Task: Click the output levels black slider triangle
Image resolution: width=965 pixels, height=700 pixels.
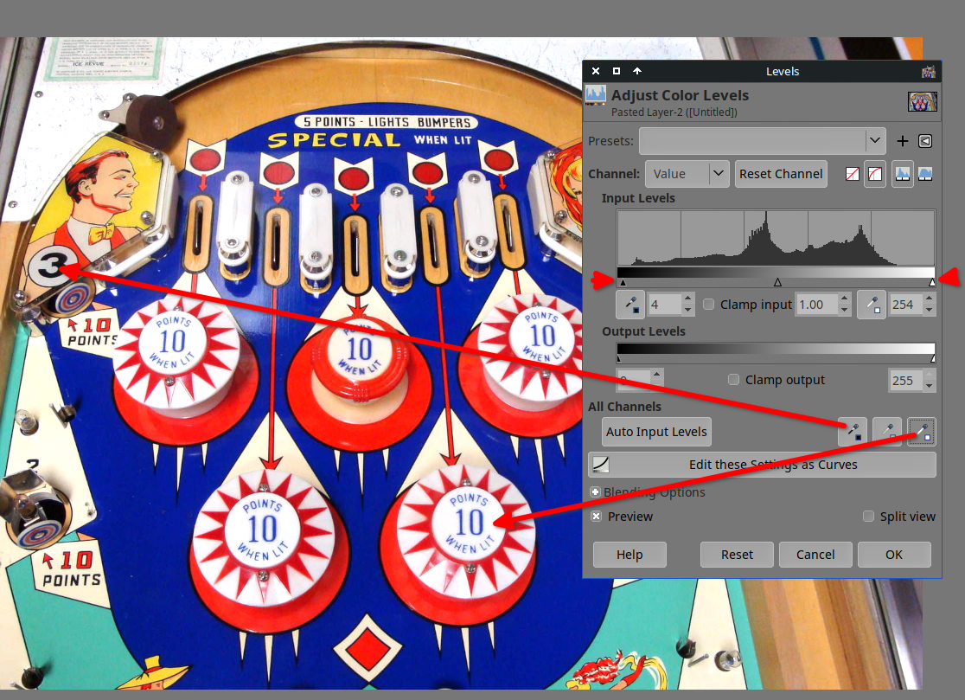Action: tap(619, 358)
